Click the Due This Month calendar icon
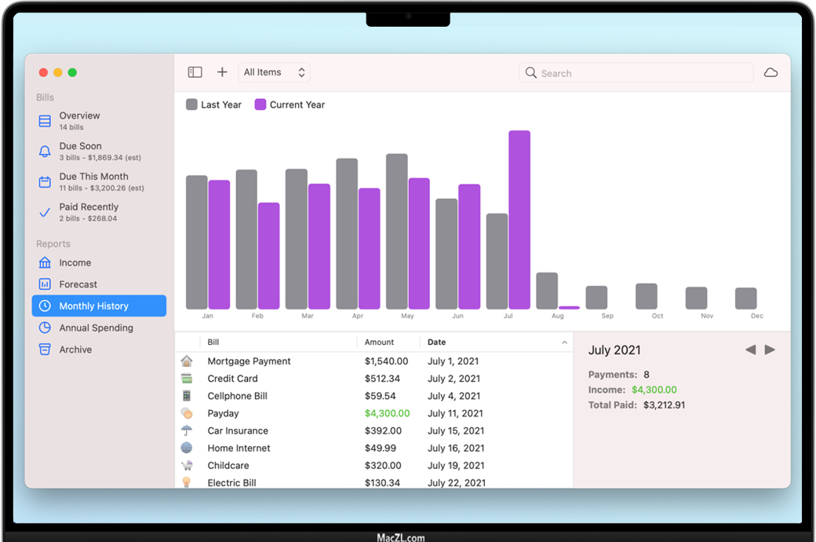Image resolution: width=816 pixels, height=542 pixels. coord(45,182)
